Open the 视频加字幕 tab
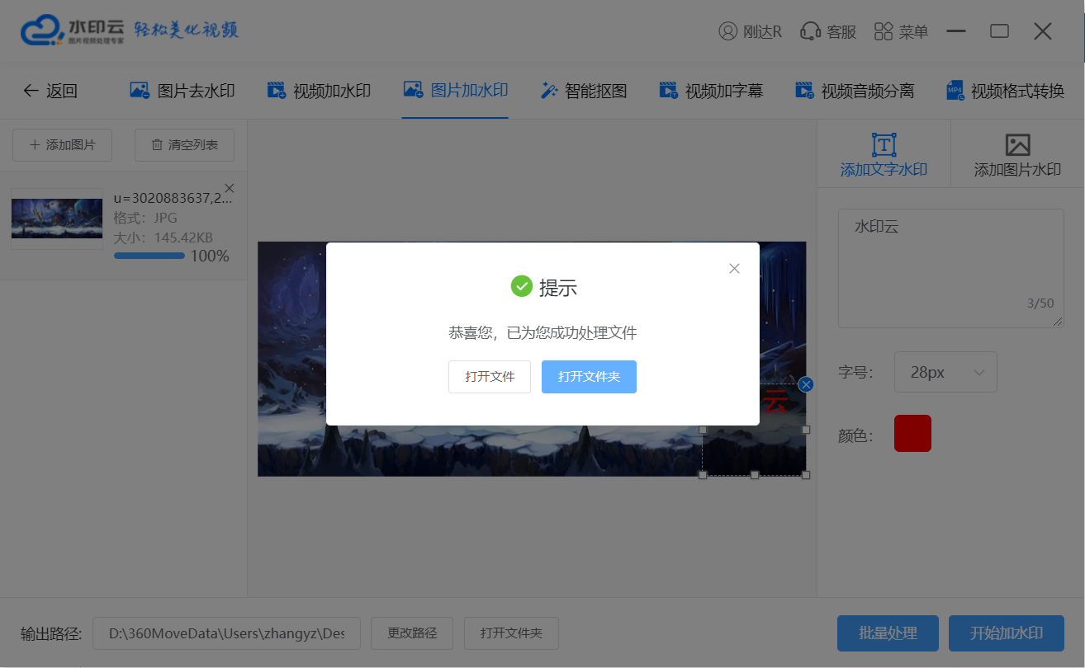Image resolution: width=1085 pixels, height=668 pixels. pos(711,91)
